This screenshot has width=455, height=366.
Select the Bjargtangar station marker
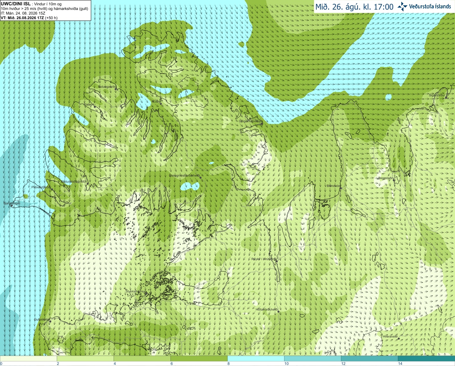click(11, 206)
